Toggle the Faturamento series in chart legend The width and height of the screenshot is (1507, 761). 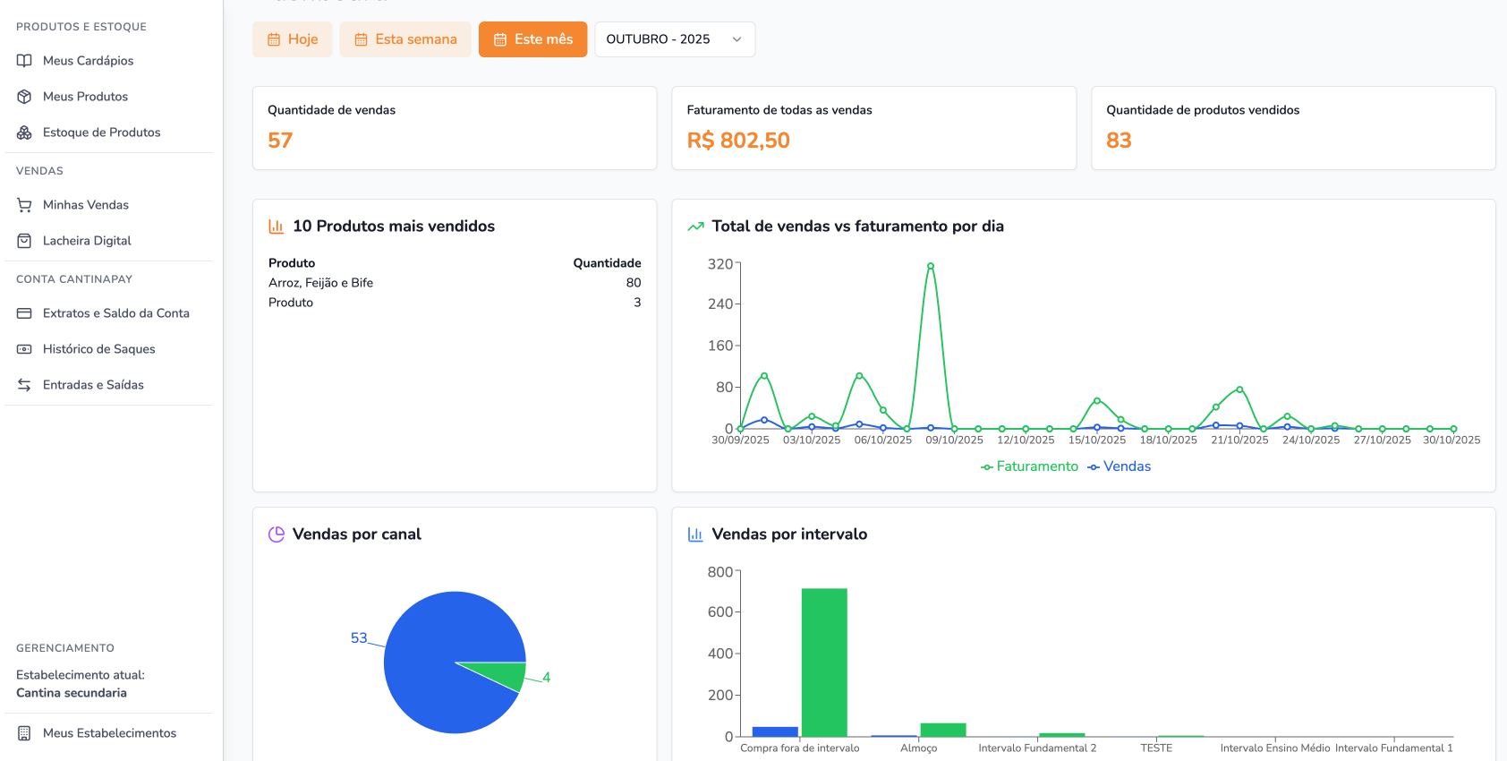pos(1029,466)
